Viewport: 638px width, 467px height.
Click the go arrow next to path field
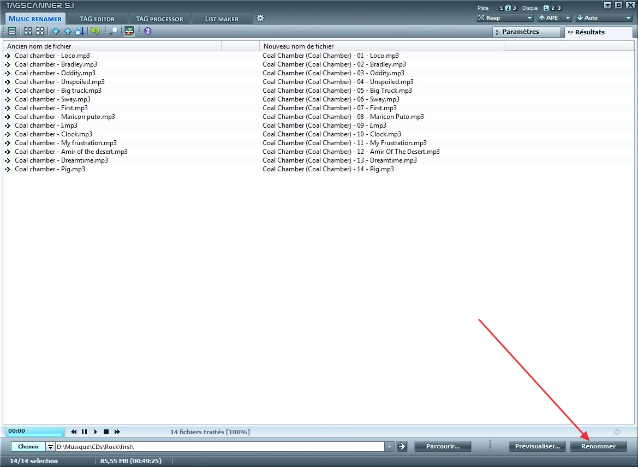(402, 446)
